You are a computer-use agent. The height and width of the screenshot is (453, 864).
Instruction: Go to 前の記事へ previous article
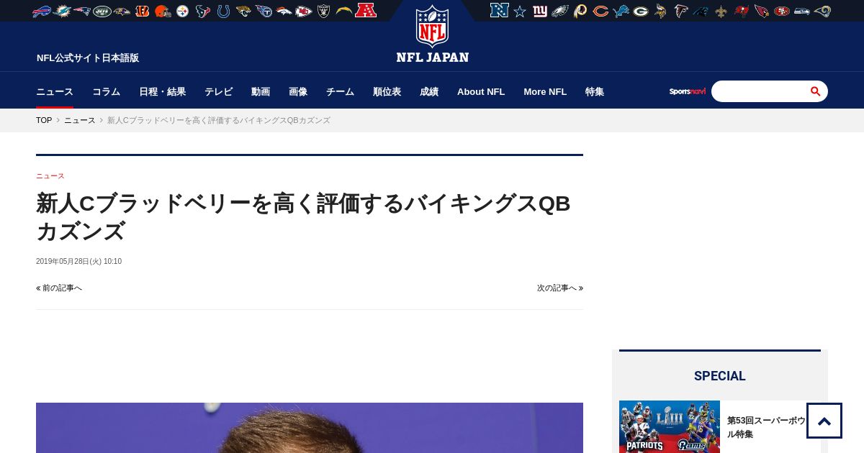coord(59,288)
